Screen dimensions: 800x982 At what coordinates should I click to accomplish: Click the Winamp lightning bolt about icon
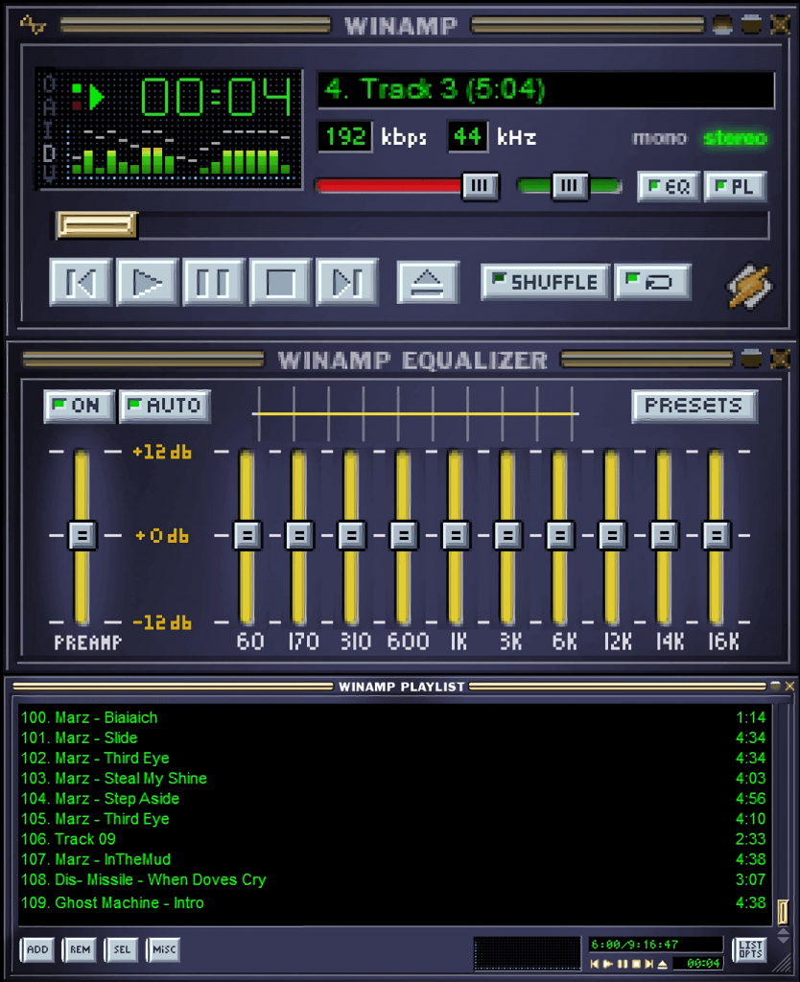point(749,286)
